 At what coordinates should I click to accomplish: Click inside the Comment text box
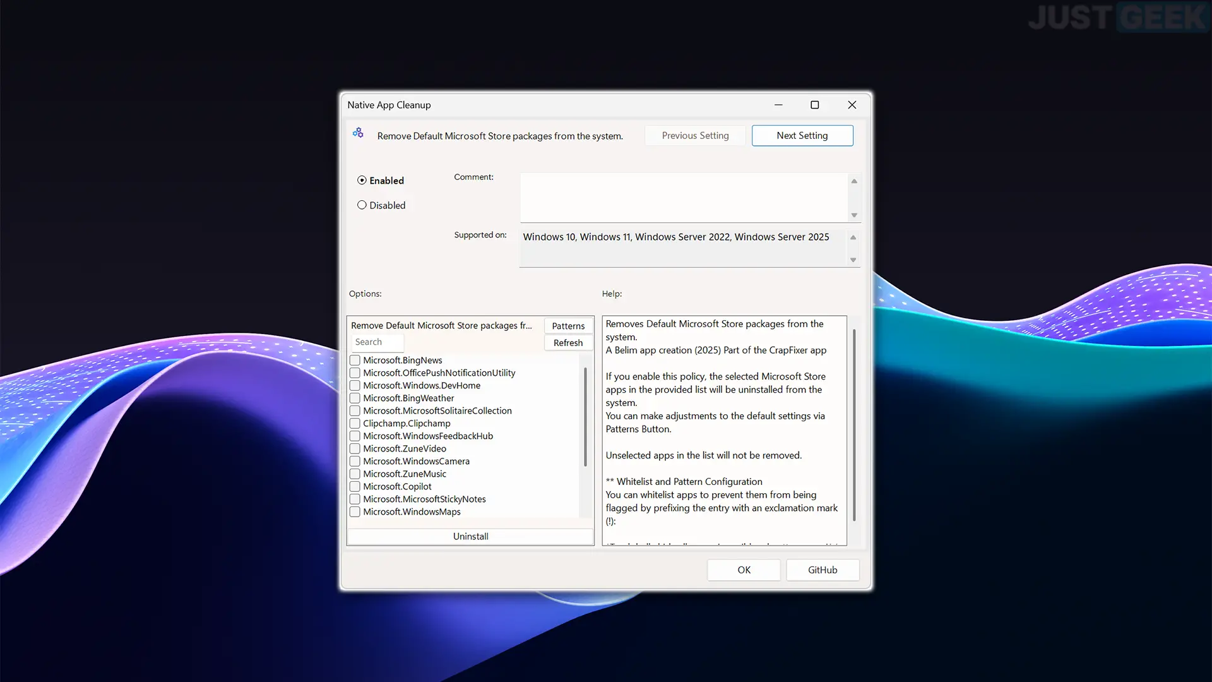pyautogui.click(x=684, y=198)
